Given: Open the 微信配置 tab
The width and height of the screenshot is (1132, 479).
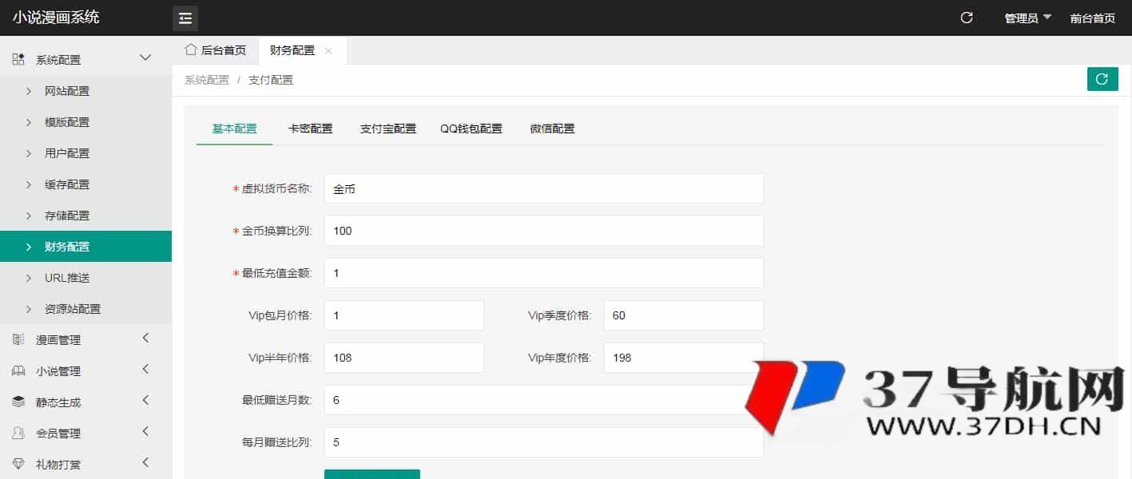Looking at the screenshot, I should click(551, 128).
